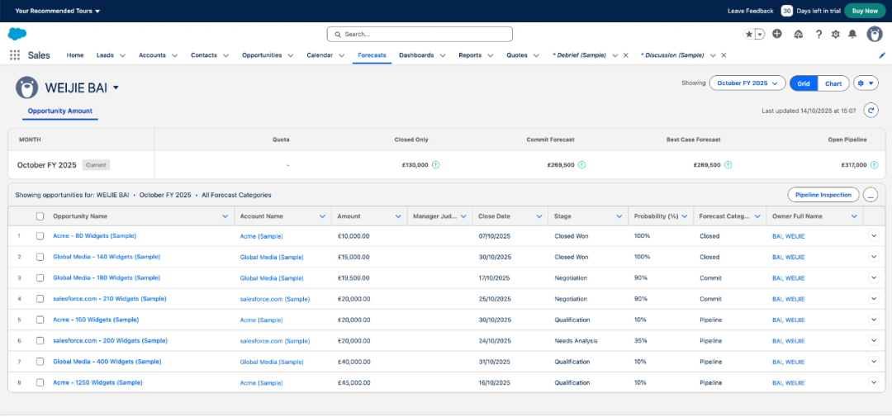The width and height of the screenshot is (892, 417).
Task: Open the Opportunity Name column menu
Action: [x=225, y=216]
